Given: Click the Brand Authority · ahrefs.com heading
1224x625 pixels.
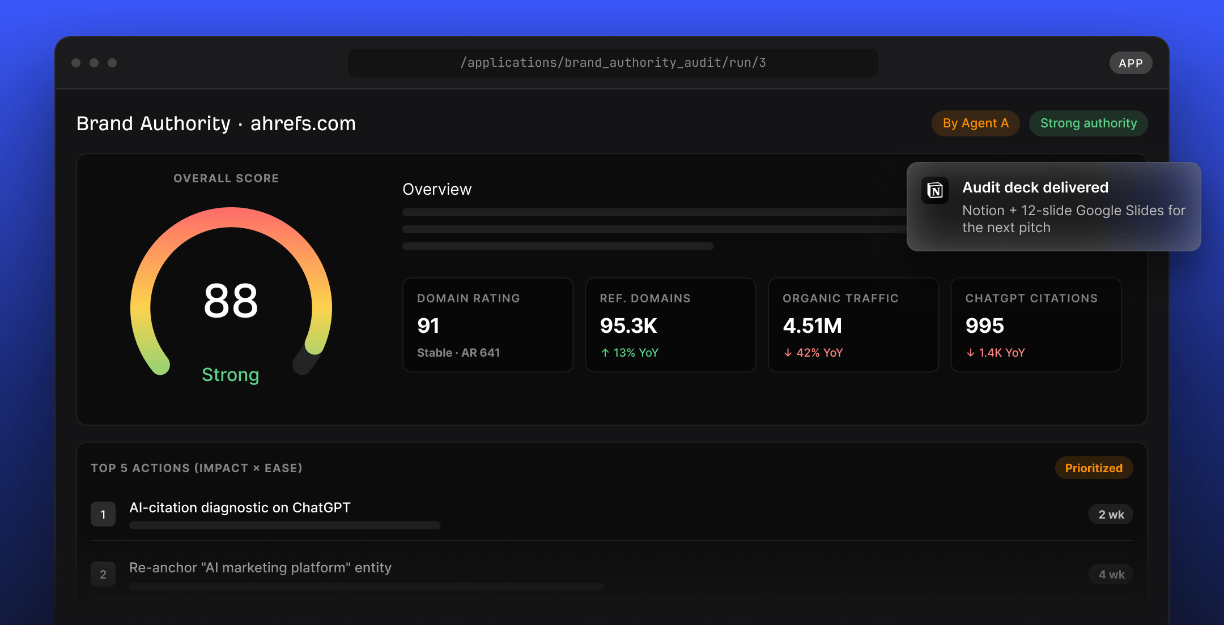Looking at the screenshot, I should point(216,123).
